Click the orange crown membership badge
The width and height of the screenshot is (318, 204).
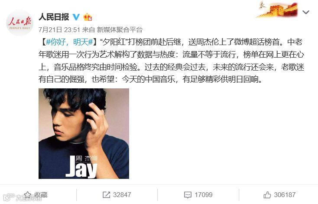(88, 17)
